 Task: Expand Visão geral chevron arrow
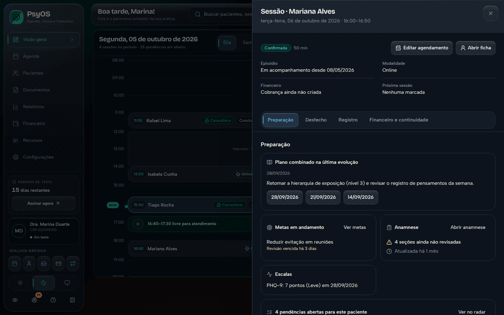(x=72, y=40)
